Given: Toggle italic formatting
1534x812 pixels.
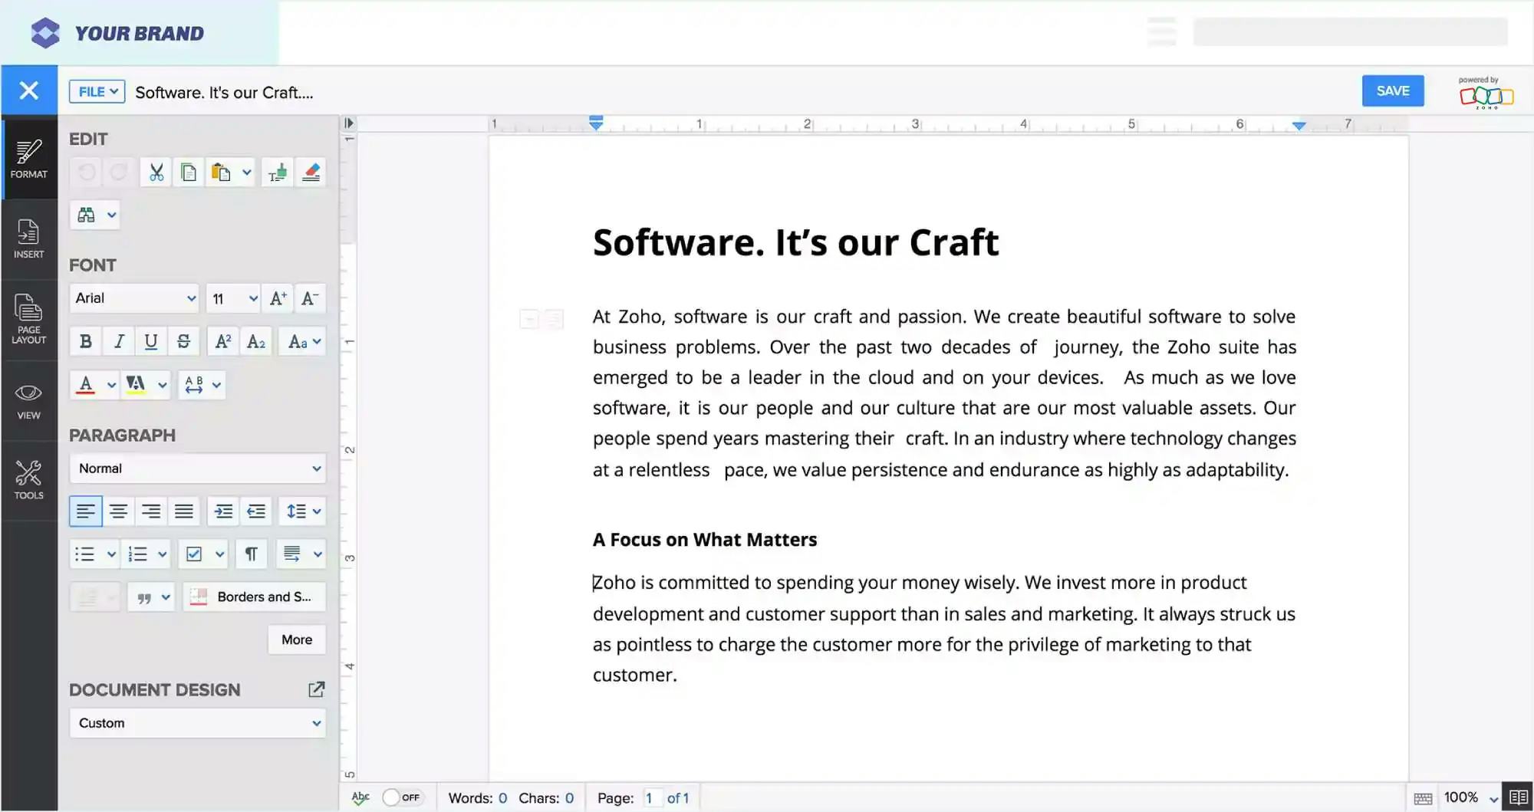Looking at the screenshot, I should click(118, 341).
